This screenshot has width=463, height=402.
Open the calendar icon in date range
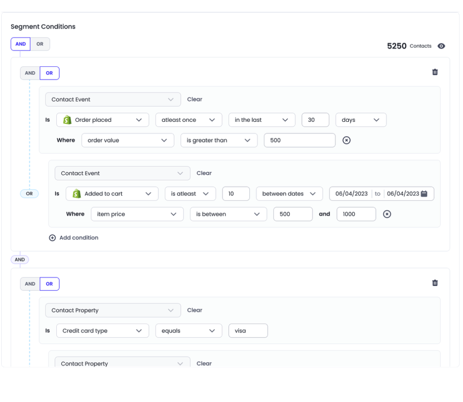click(x=424, y=194)
